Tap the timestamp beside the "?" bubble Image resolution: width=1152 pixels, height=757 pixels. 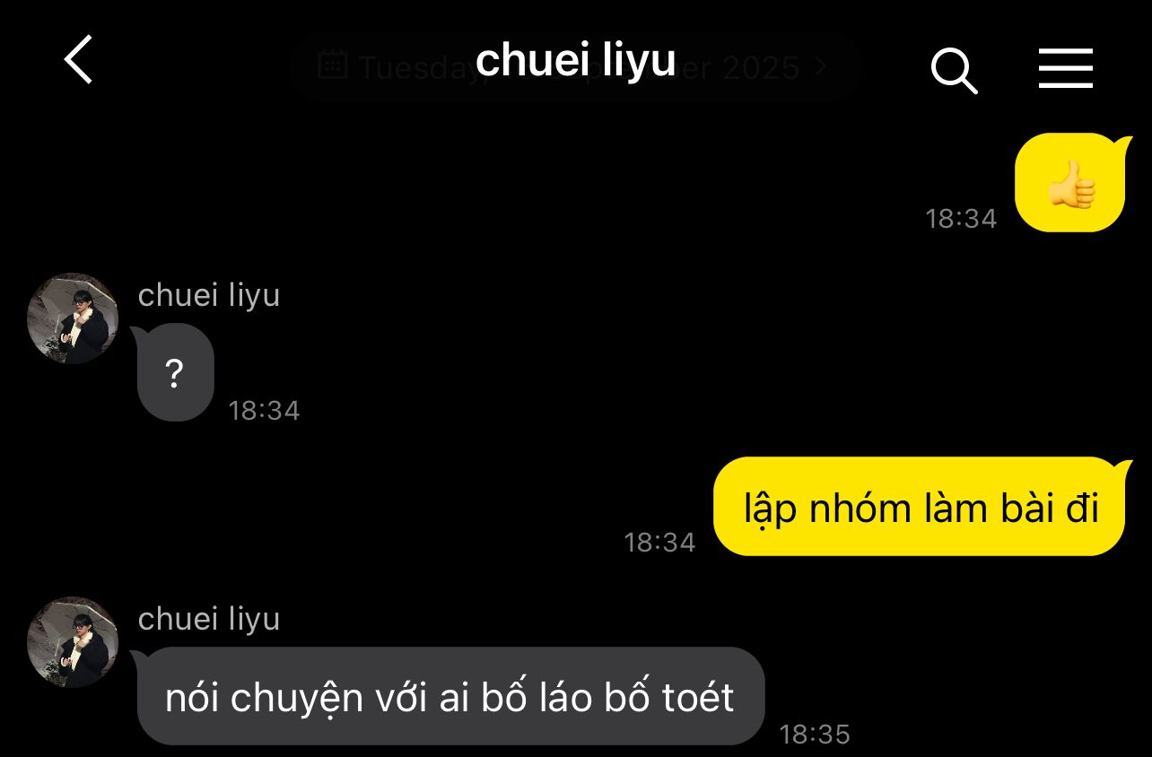click(x=265, y=411)
